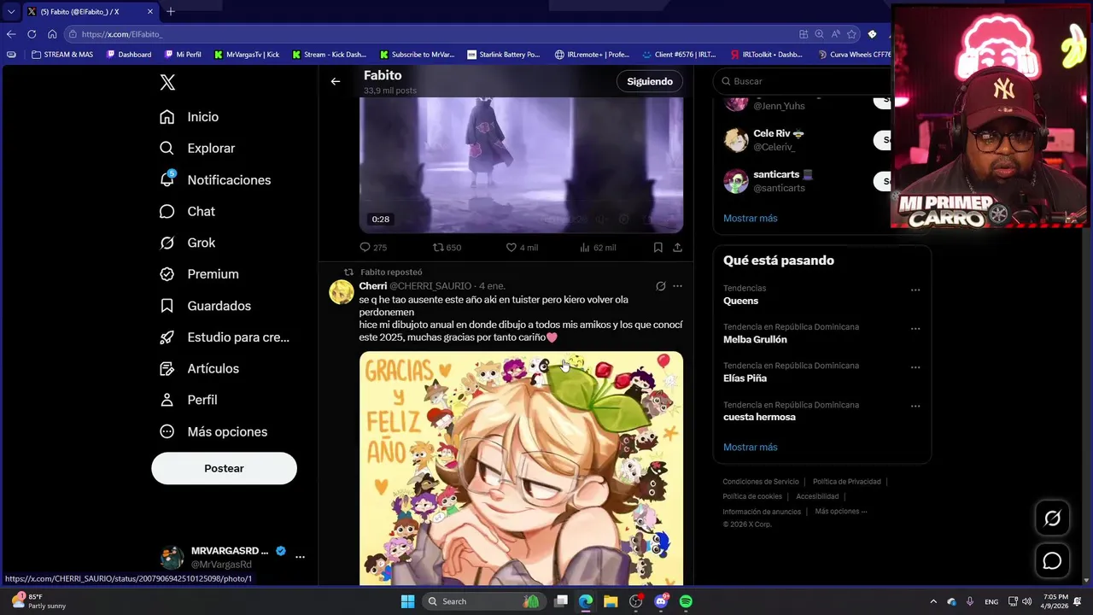Open Premium page
This screenshot has width=1093, height=615.
point(200,274)
